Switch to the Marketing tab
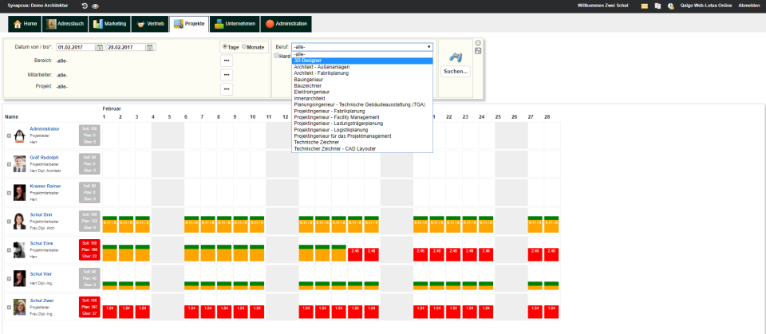Viewport: 766px width, 334px height. [x=110, y=24]
